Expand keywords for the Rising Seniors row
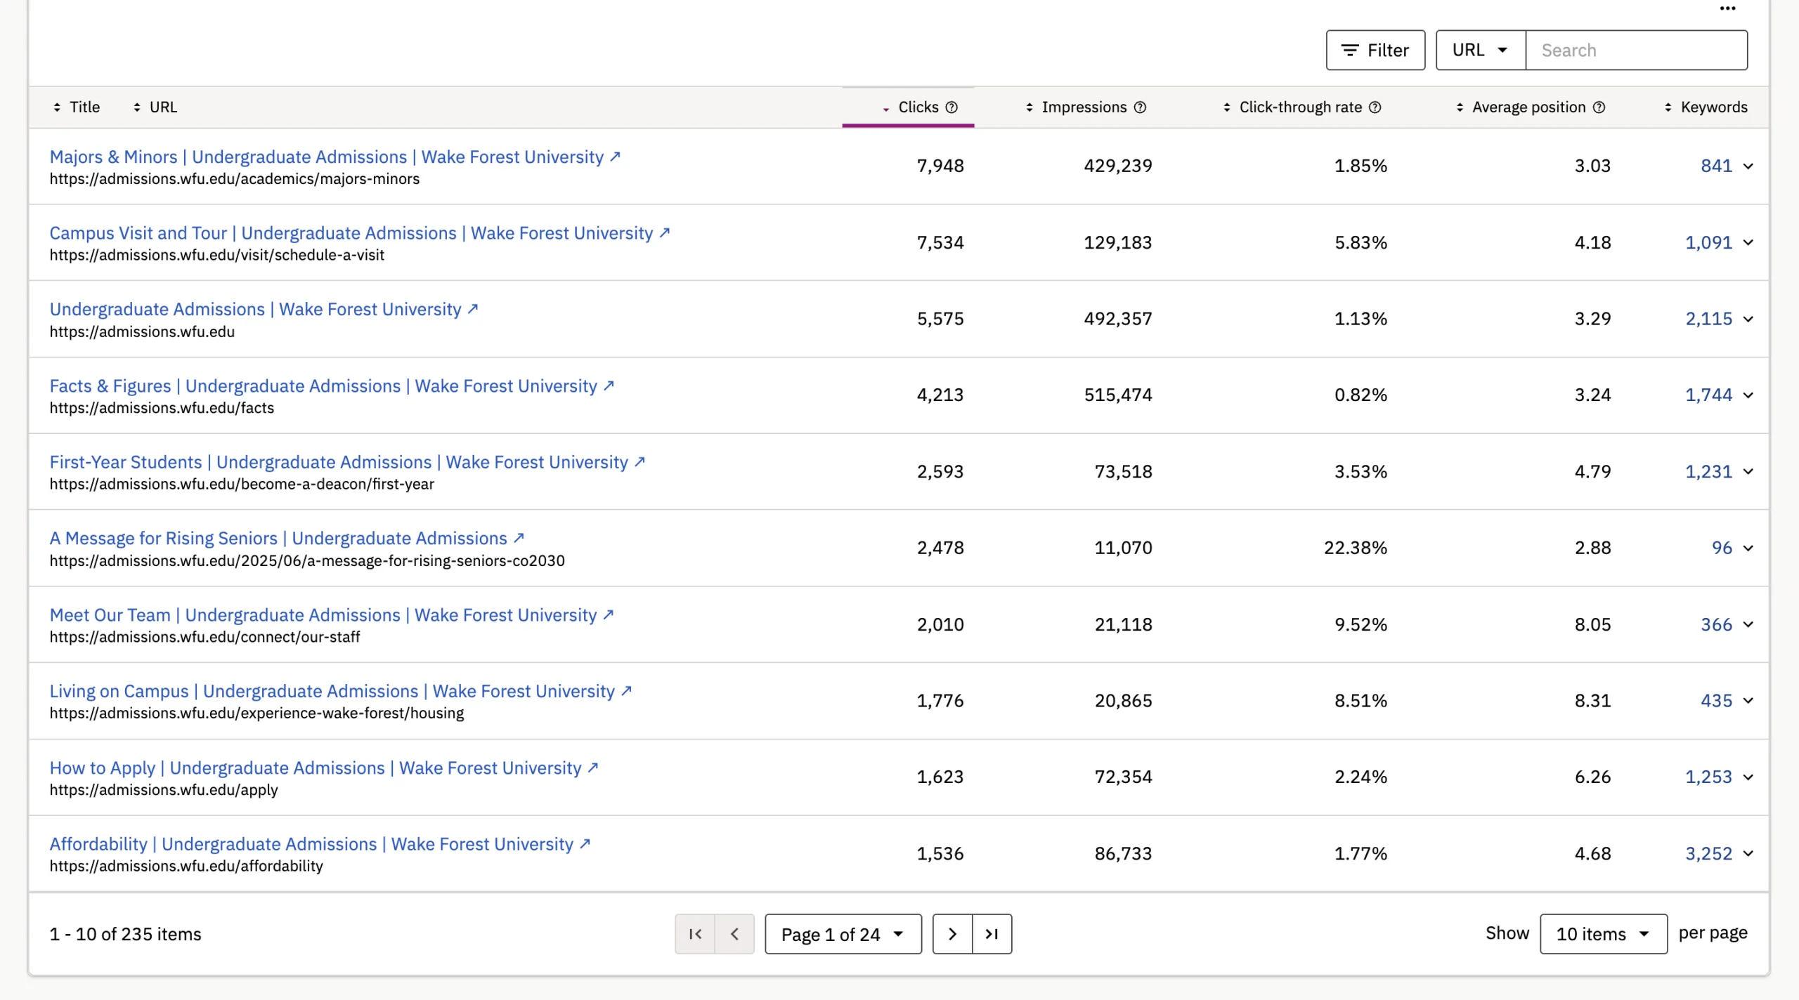 click(x=1748, y=548)
